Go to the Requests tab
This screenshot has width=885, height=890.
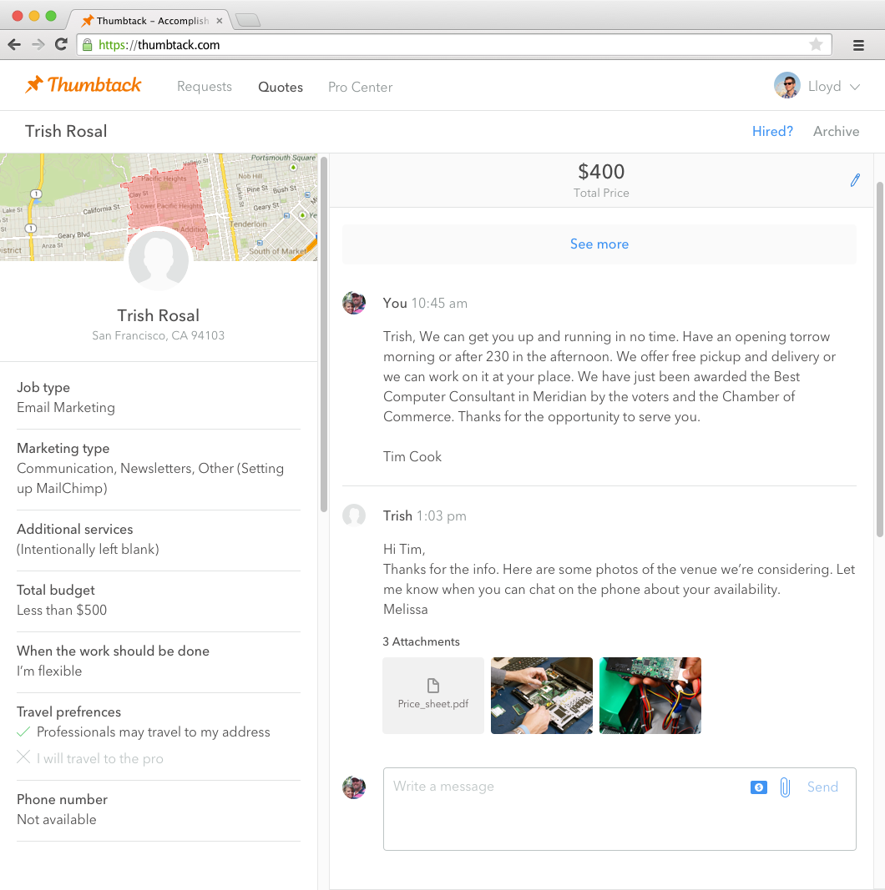[205, 86]
